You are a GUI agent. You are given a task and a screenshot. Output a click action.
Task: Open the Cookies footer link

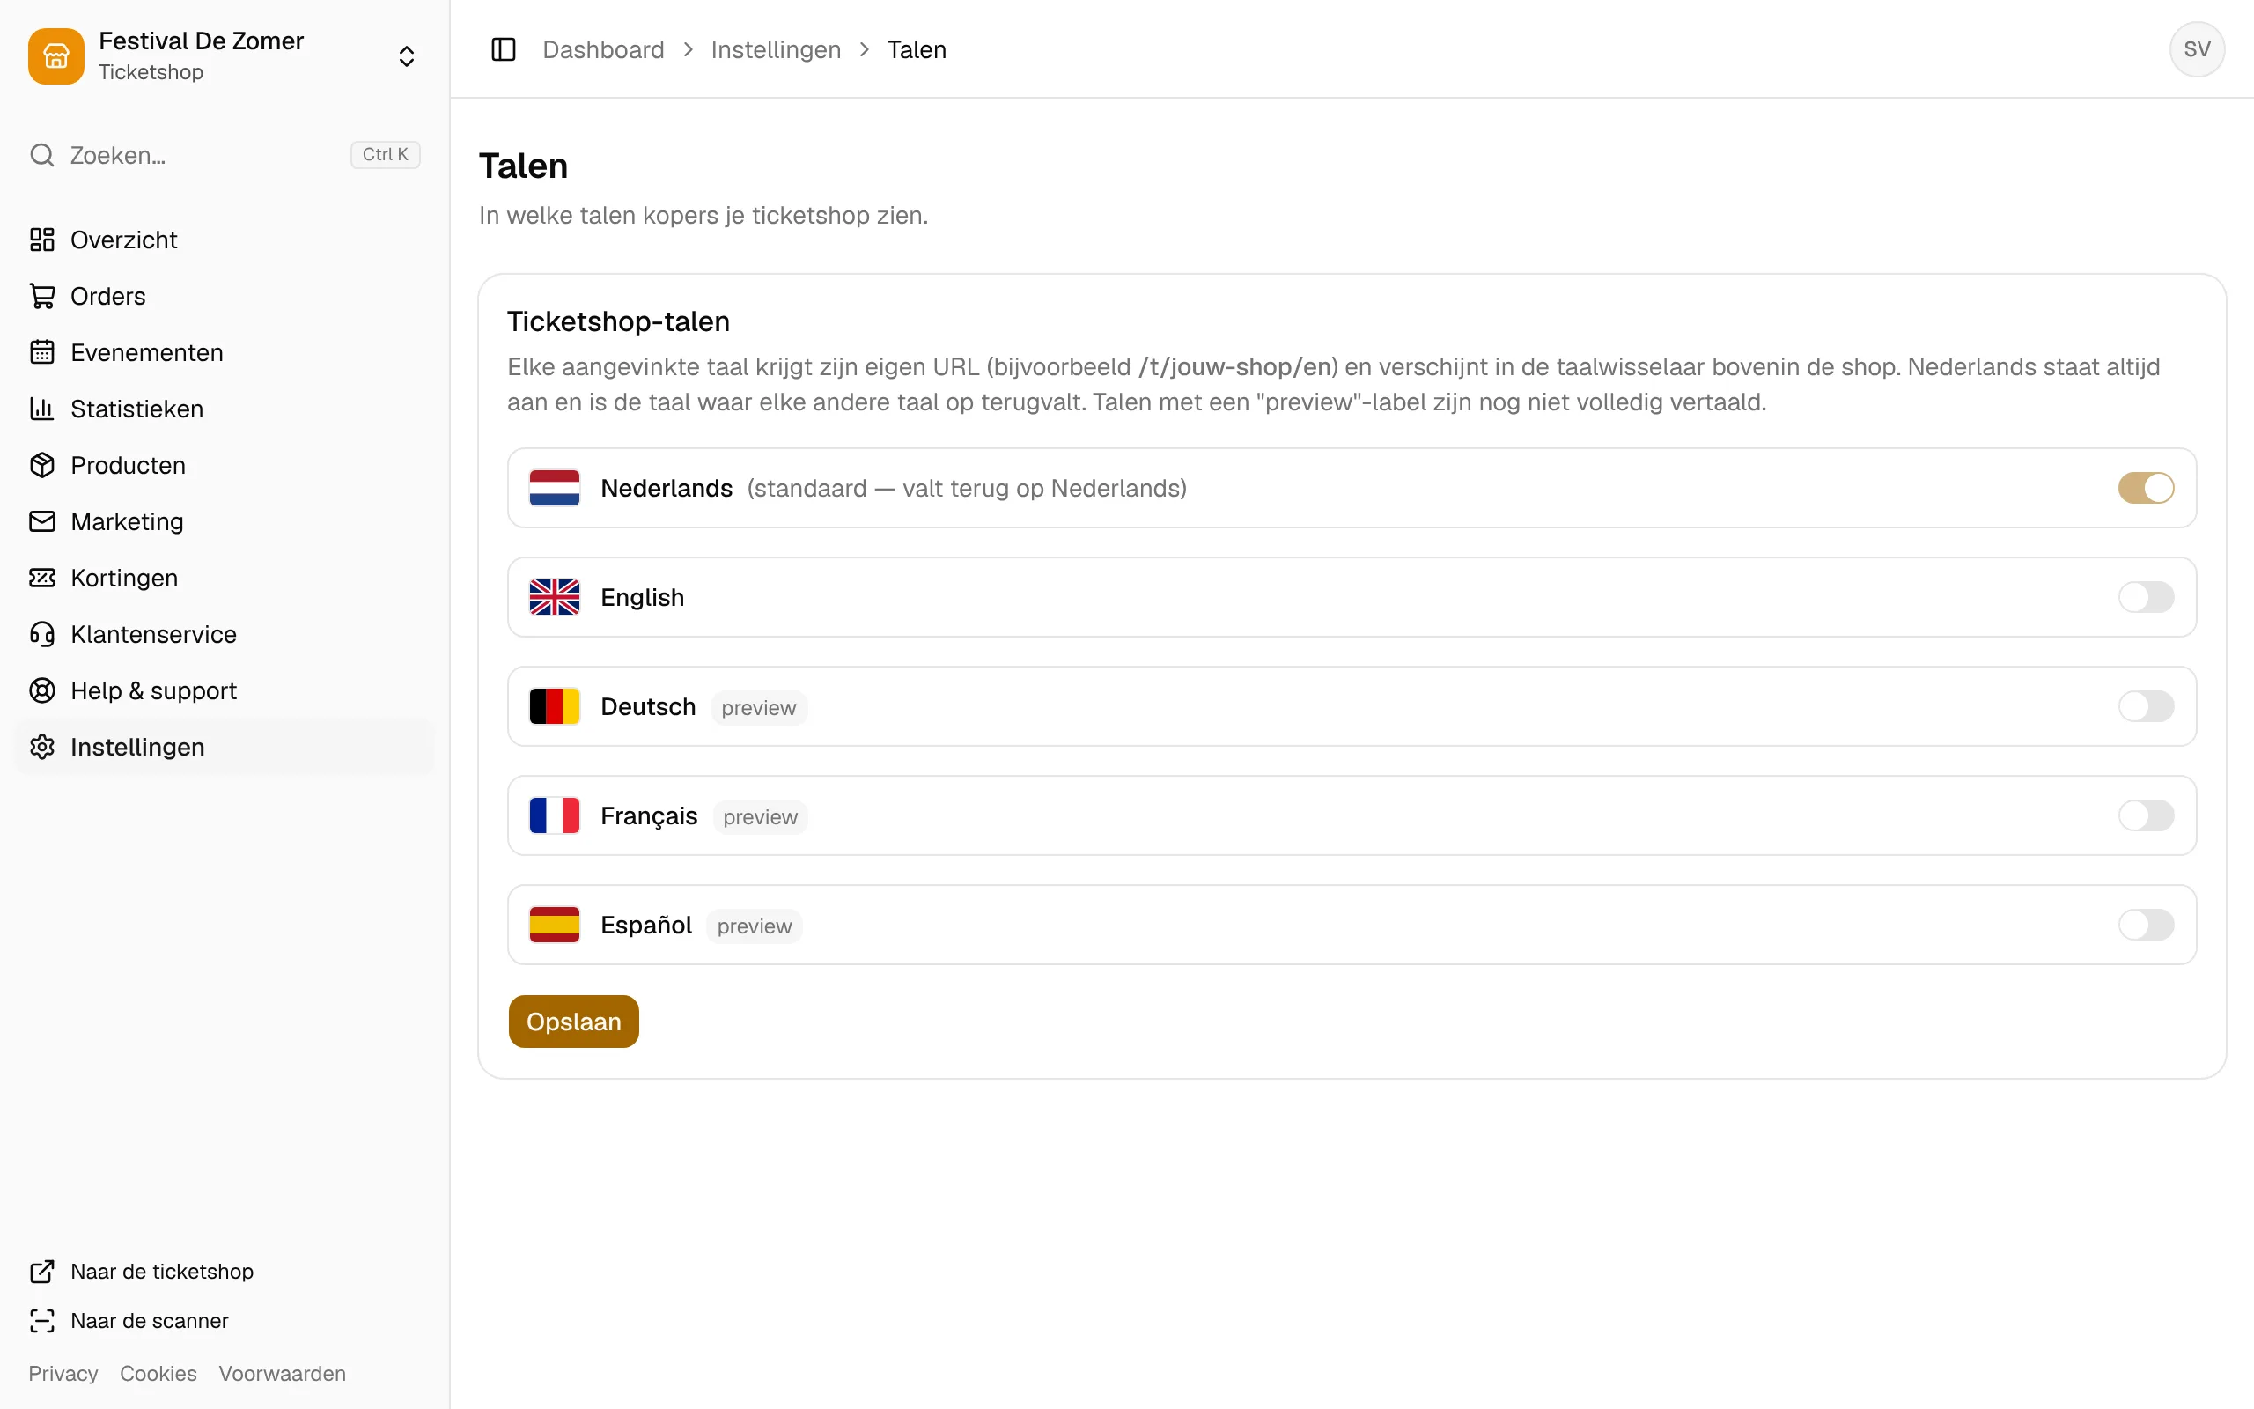(158, 1374)
